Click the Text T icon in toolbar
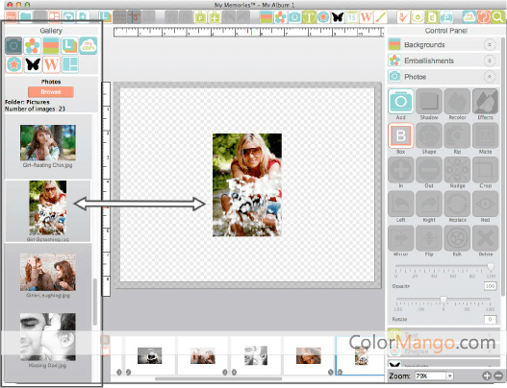This screenshot has width=507, height=388. [309, 16]
